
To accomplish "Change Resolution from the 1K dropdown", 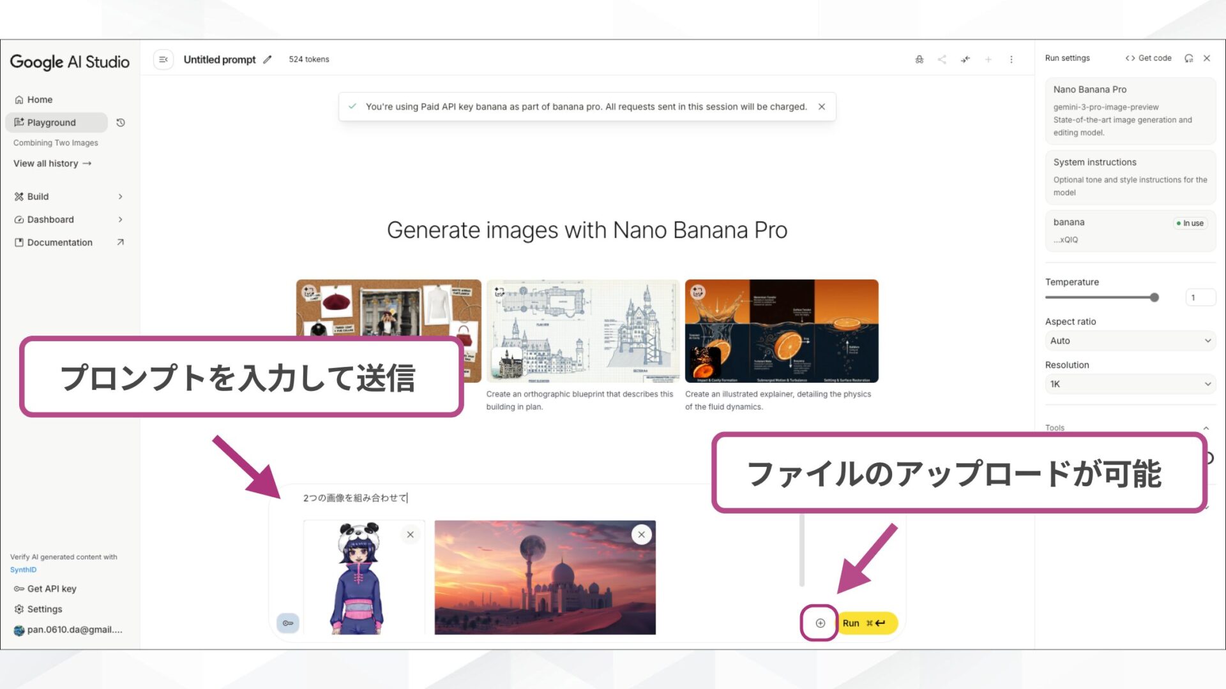I will point(1129,384).
